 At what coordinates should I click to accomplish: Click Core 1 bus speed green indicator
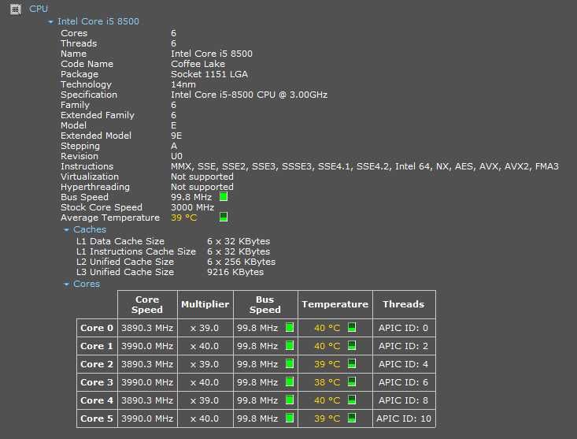[x=290, y=345]
